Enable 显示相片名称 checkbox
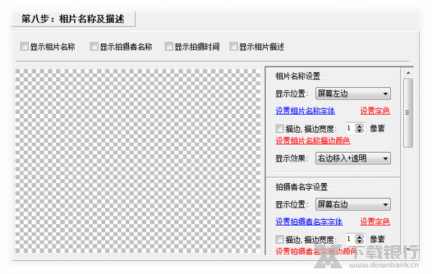The width and height of the screenshot is (432, 274). click(x=24, y=46)
